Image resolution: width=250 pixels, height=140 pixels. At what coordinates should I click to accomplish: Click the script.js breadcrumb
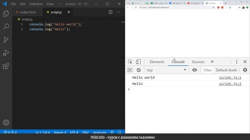[x=25, y=19]
